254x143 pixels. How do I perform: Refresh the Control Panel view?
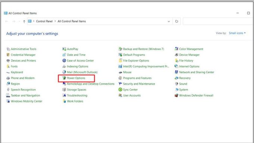click(177, 21)
